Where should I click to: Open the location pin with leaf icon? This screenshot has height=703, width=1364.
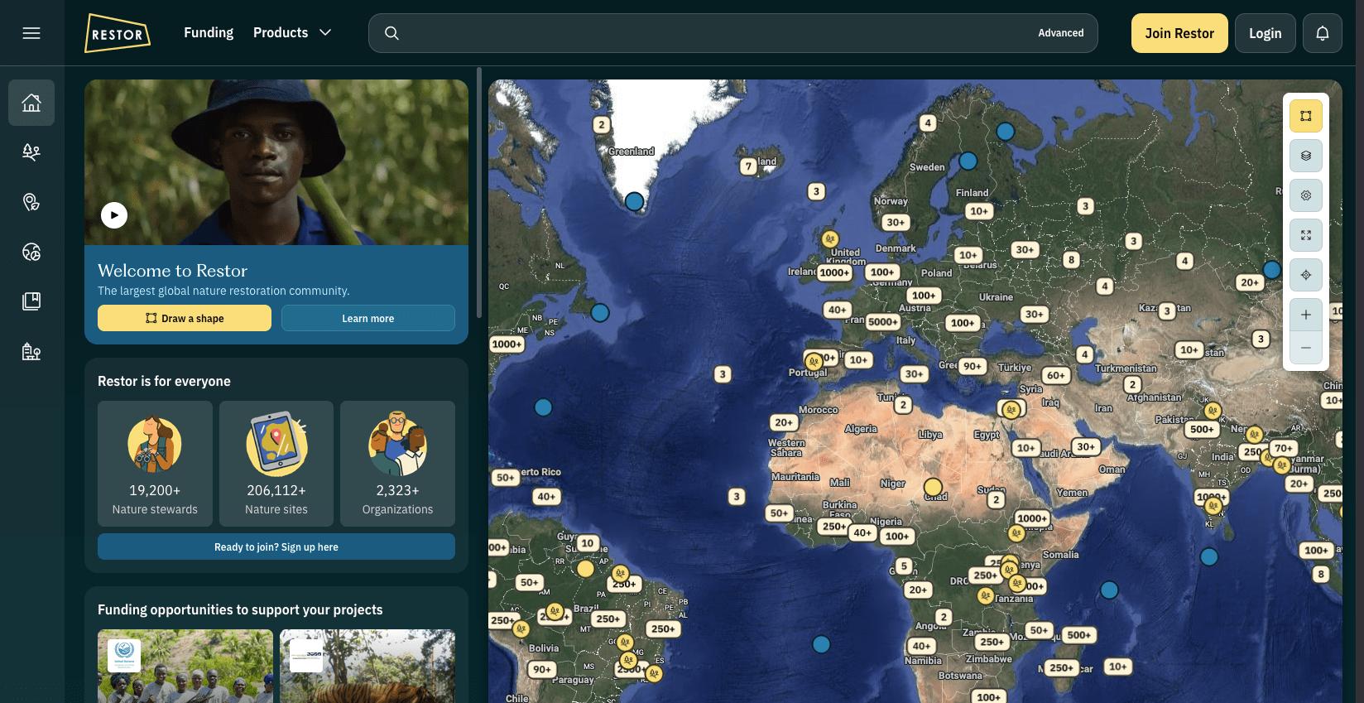31,202
